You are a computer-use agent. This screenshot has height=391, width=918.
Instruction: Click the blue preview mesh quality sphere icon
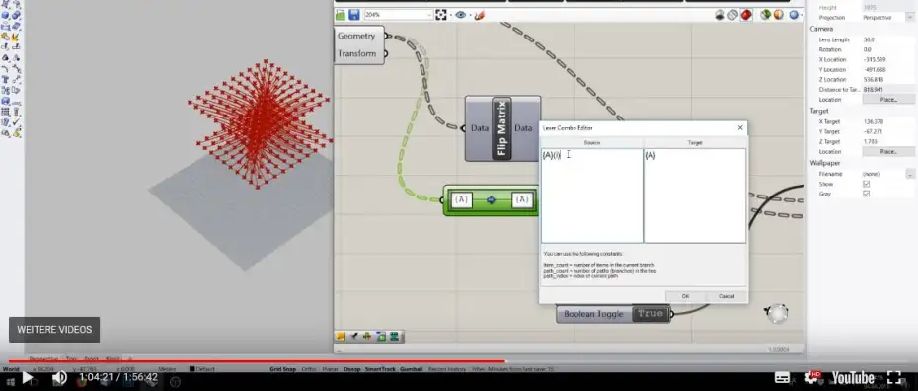[794, 15]
